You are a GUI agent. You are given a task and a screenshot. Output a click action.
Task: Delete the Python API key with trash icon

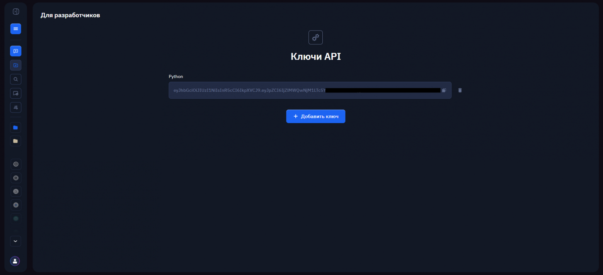click(460, 90)
